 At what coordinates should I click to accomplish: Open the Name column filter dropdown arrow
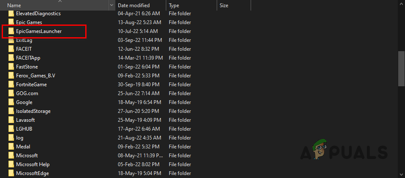[112, 5]
